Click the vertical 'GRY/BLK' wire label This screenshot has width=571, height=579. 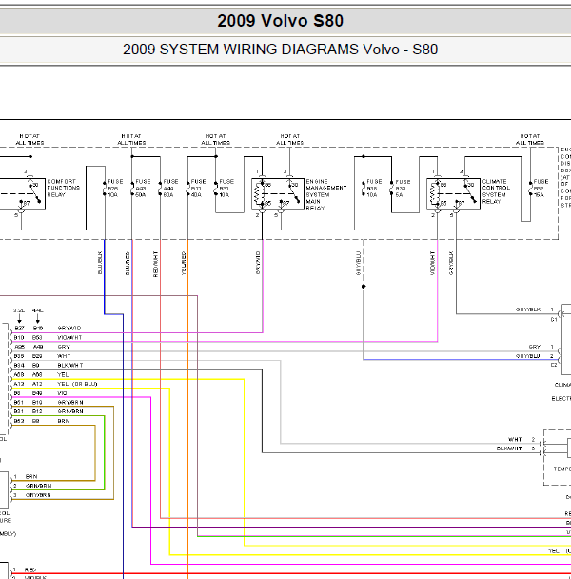pos(451,263)
